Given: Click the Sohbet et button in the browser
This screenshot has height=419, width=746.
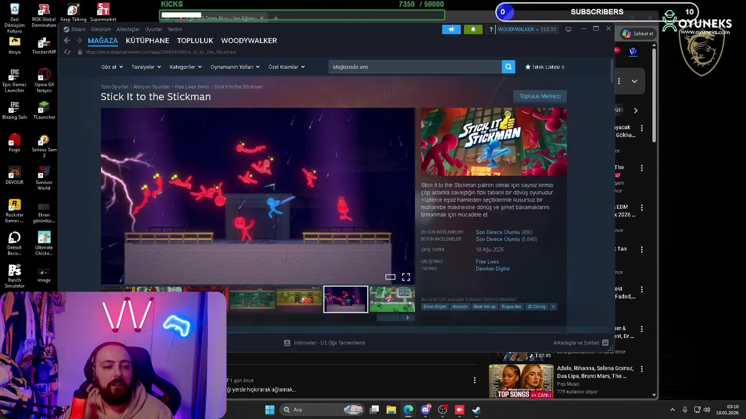Looking at the screenshot, I should [x=638, y=34].
